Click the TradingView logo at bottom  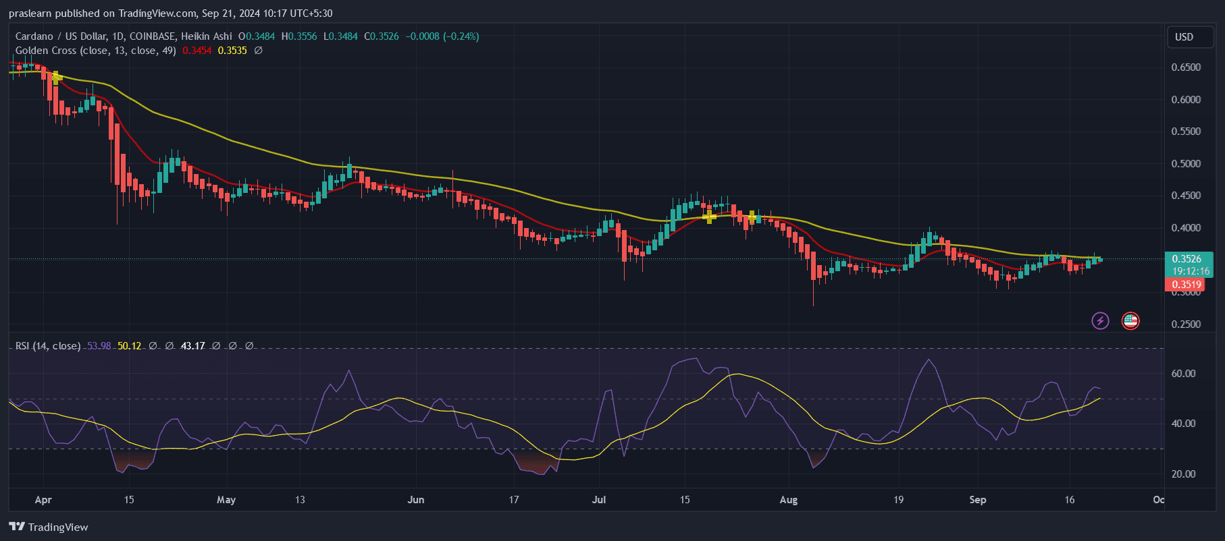[x=49, y=527]
